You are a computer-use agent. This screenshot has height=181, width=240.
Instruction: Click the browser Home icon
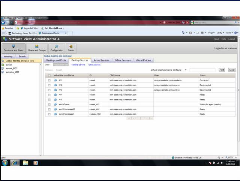tap(183, 33)
